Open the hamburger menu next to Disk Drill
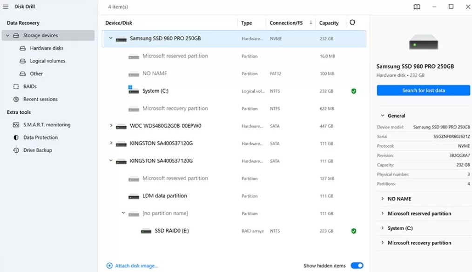Image resolution: width=472 pixels, height=272 pixels. point(6,6)
